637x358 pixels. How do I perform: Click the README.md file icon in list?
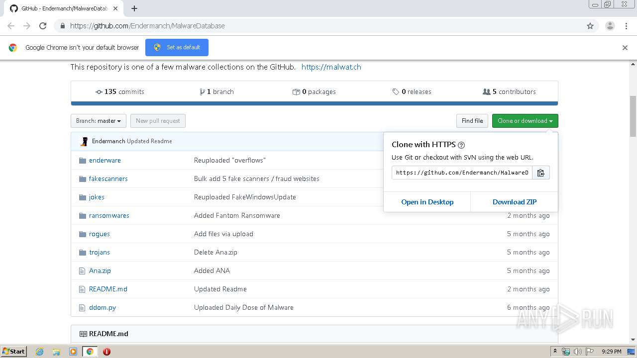tap(83, 289)
